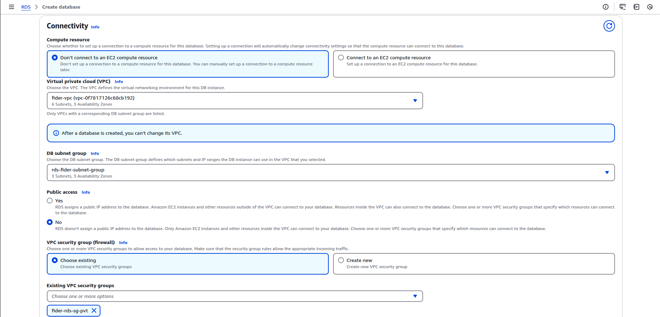Click the info icon in VPC notice
Image resolution: width=660 pixels, height=317 pixels.
56,133
